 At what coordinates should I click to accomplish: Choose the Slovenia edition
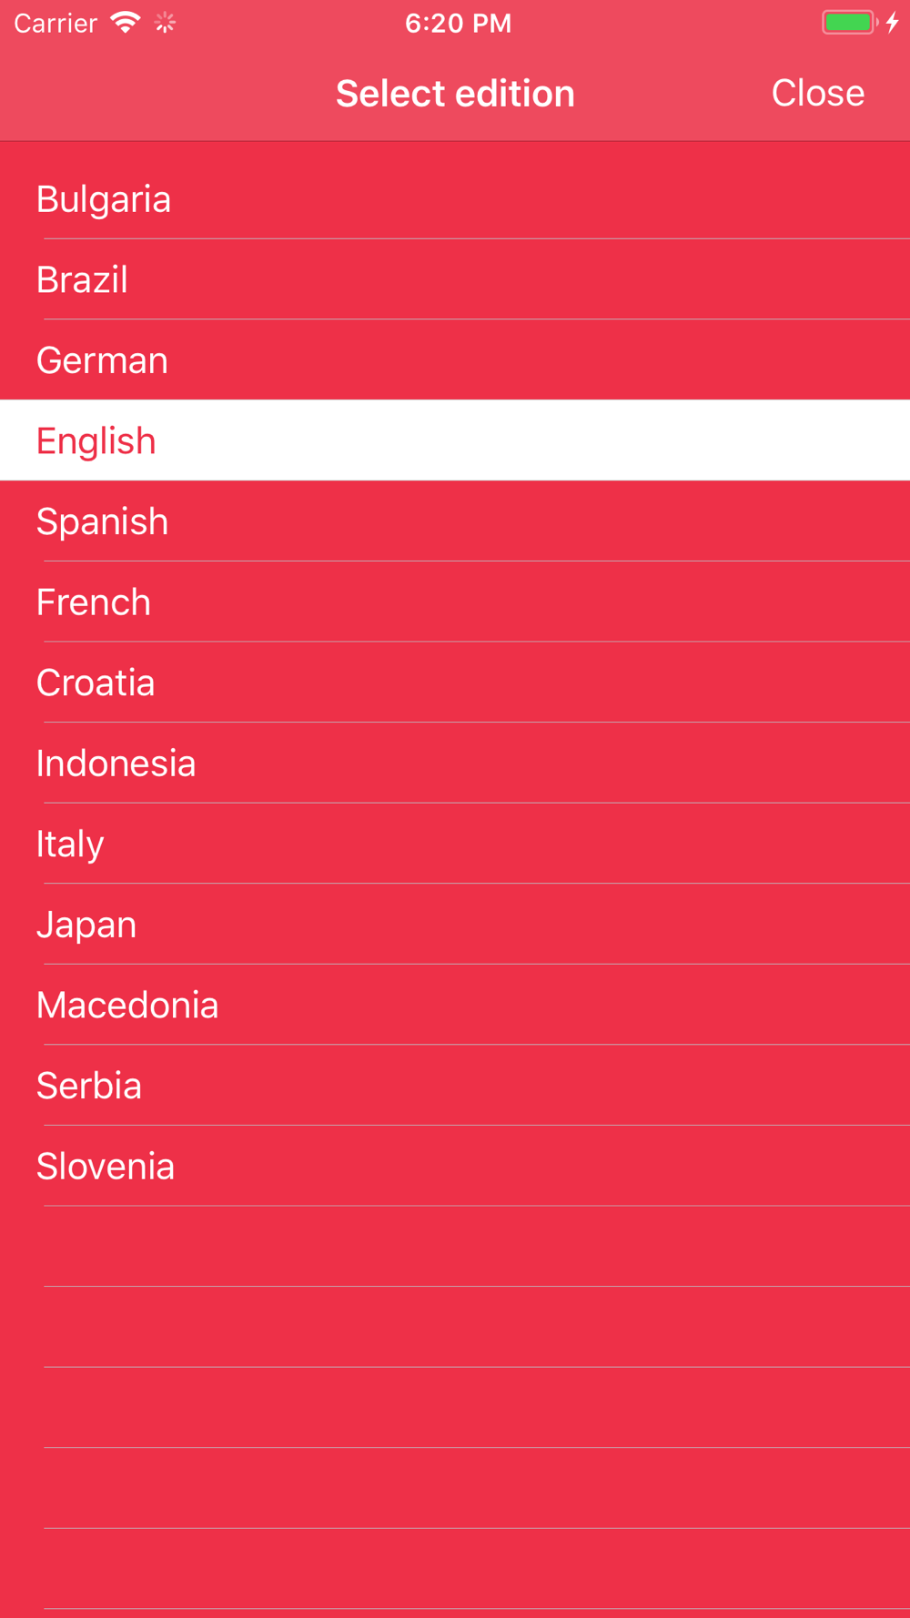(106, 1166)
